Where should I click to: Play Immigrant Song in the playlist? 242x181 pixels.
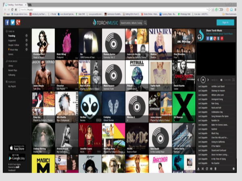click(217, 99)
